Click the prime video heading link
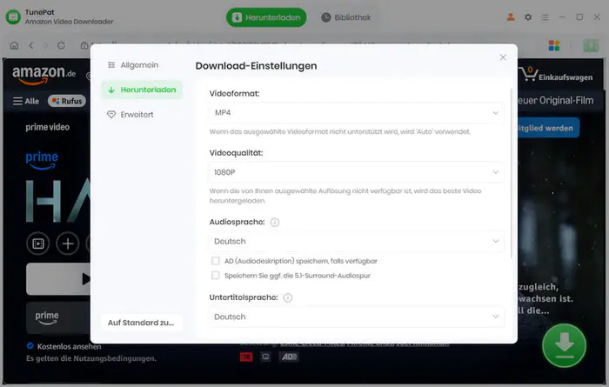Screen dimensions: 609x387 [47, 127]
